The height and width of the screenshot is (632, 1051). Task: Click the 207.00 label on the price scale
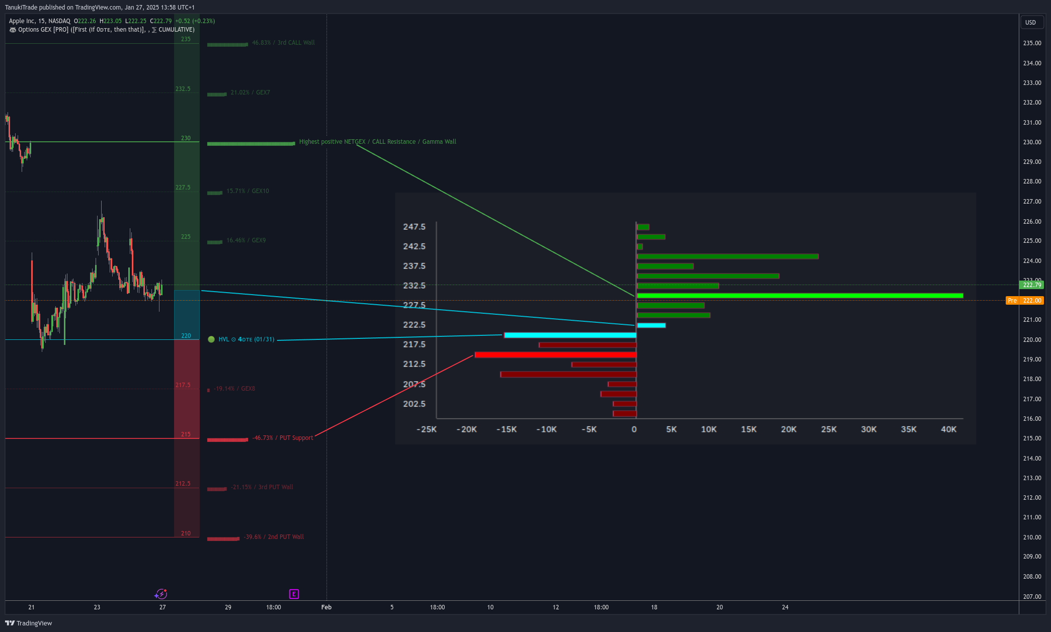(x=1032, y=597)
